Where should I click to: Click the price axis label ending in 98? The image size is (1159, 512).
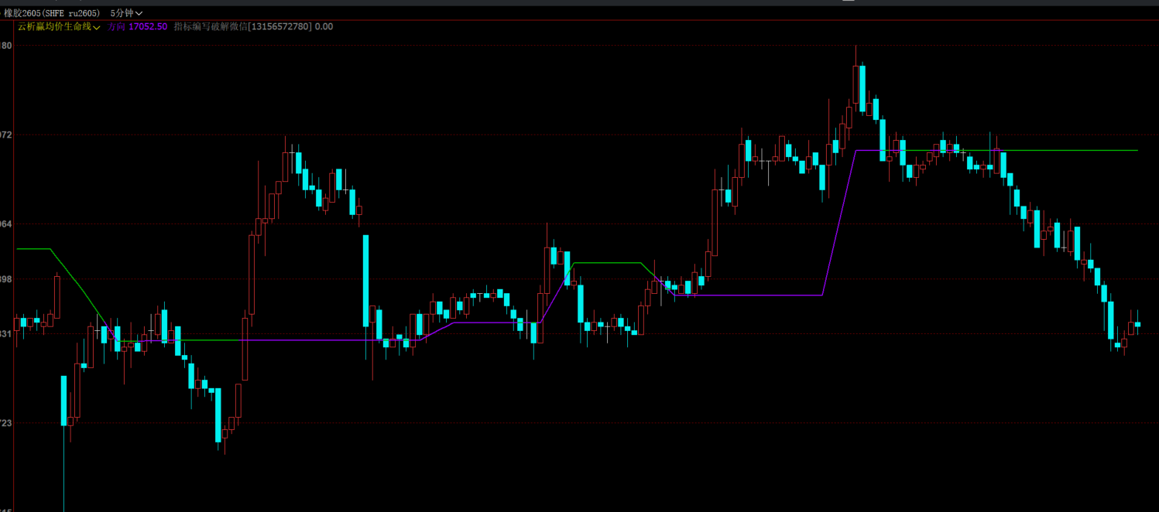[x=6, y=279]
